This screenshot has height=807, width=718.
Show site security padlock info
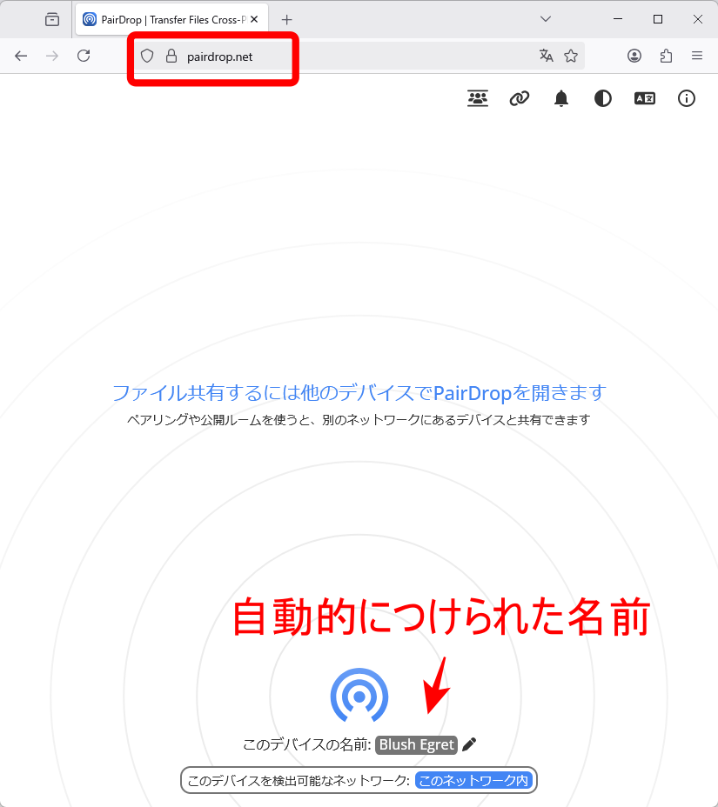pyautogui.click(x=171, y=57)
